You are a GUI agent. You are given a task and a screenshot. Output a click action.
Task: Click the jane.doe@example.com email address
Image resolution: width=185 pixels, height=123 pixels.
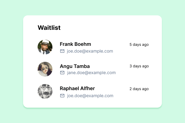tap(91, 73)
